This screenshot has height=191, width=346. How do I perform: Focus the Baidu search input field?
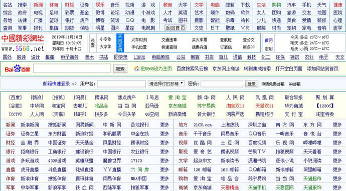tap(72, 68)
